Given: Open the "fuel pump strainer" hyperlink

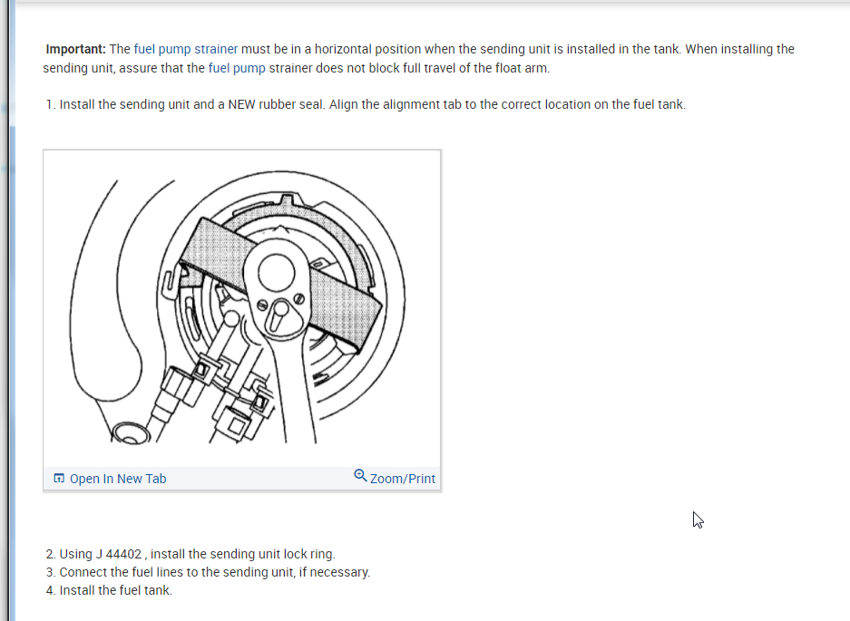Looking at the screenshot, I should (x=185, y=49).
